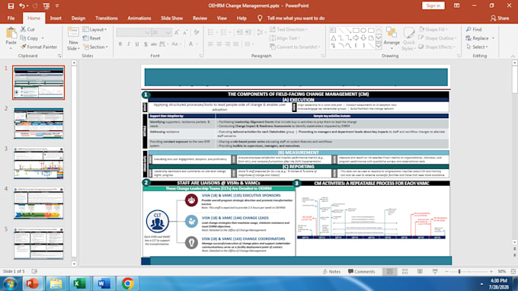Open the Find dialog

click(x=474, y=30)
